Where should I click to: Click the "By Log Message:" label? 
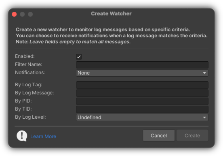(34, 93)
